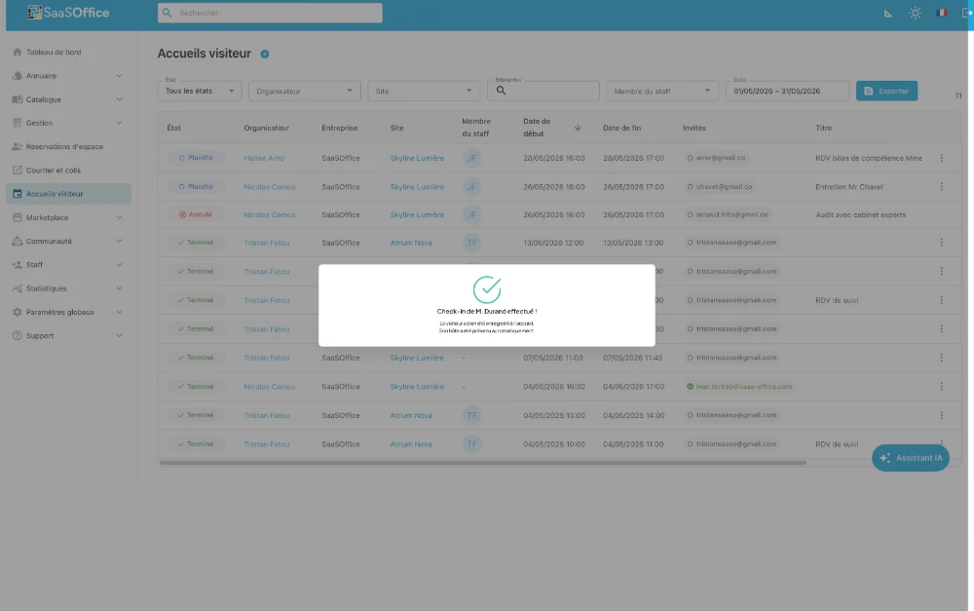Click the arno@gmail.co invitee chip
This screenshot has width=974, height=611.
(x=716, y=158)
